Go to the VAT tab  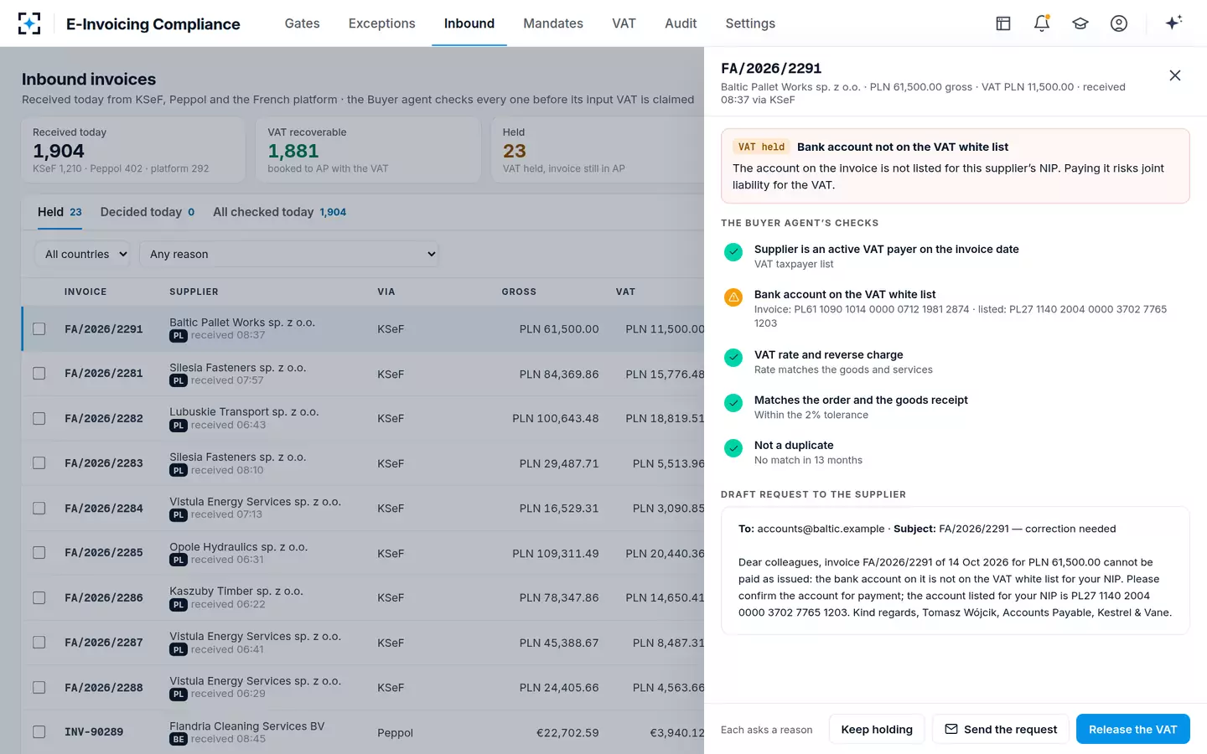624,23
